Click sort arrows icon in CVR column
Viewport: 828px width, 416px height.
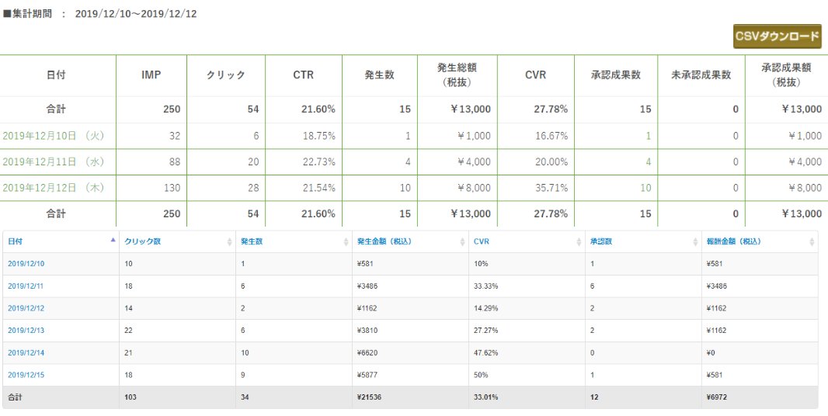(579, 242)
